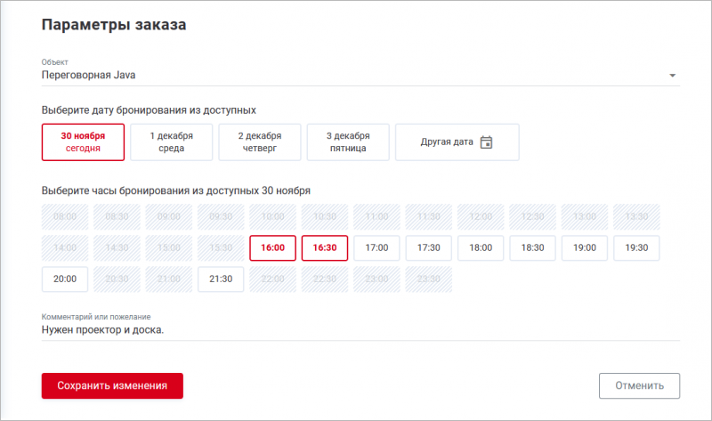Select 3 декабря пятница date
This screenshot has width=712, height=421.
coord(348,142)
